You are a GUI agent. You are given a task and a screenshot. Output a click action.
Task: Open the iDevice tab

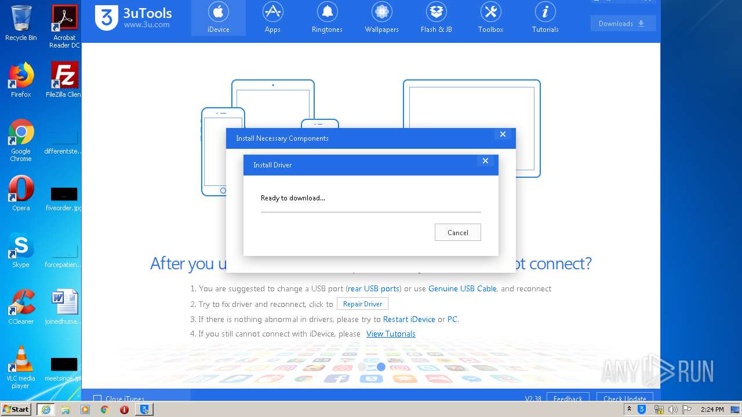(218, 18)
